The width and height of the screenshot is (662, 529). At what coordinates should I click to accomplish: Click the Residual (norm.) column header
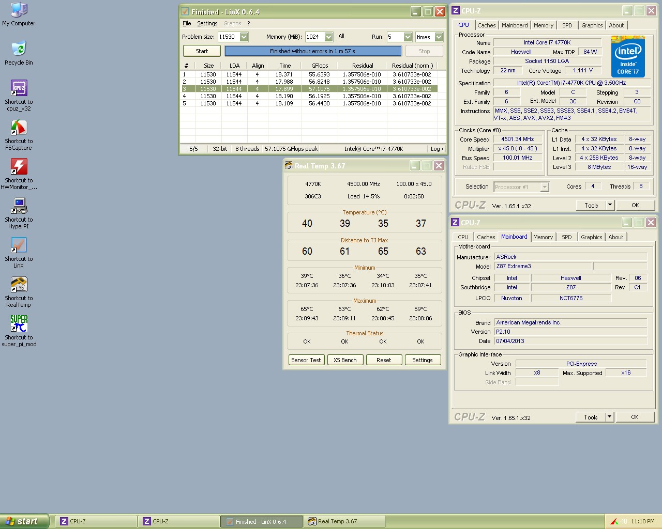pos(412,66)
